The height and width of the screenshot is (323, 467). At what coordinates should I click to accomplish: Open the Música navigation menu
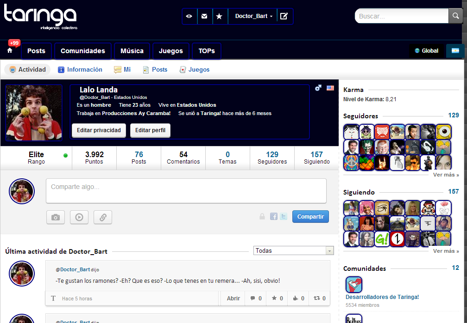click(x=132, y=51)
